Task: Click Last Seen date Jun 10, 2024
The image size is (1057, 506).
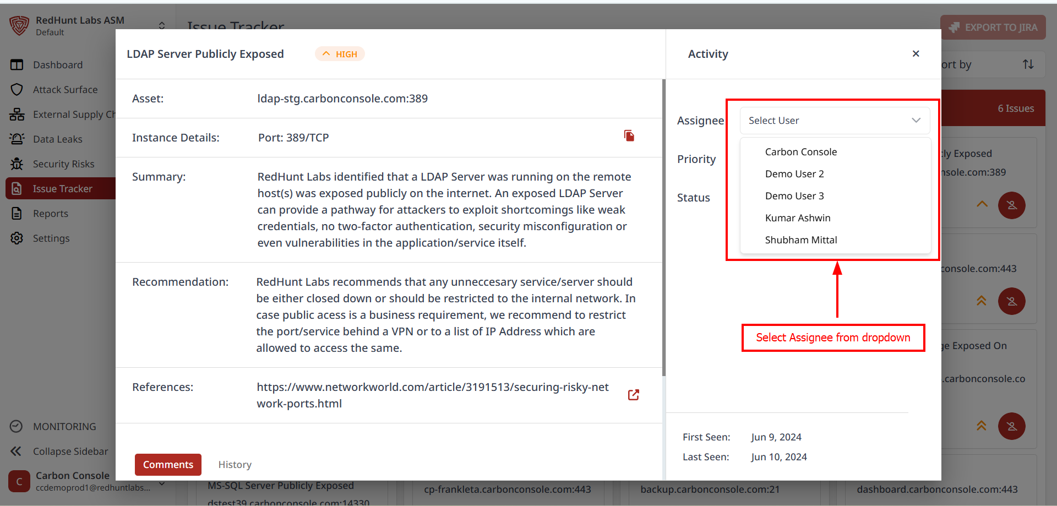Action: coord(779,457)
